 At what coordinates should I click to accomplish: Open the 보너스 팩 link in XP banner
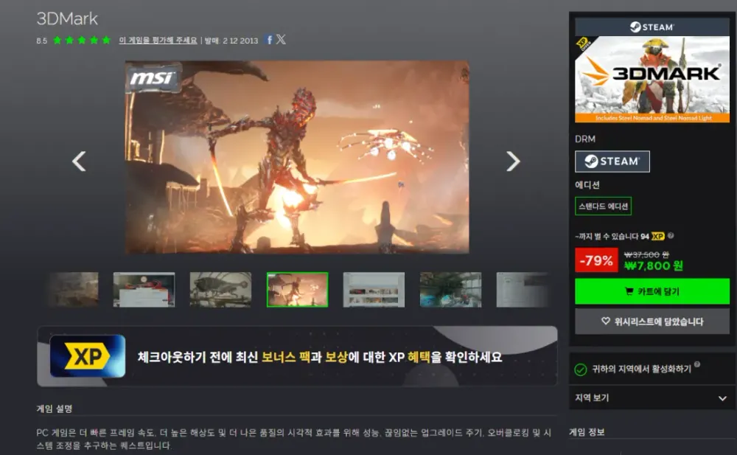[x=286, y=357]
